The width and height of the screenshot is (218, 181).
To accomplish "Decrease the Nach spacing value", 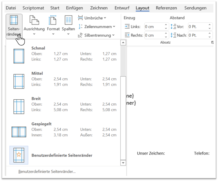I will (x=210, y=37).
